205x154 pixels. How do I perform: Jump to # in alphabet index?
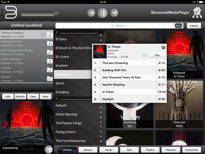click(x=101, y=35)
